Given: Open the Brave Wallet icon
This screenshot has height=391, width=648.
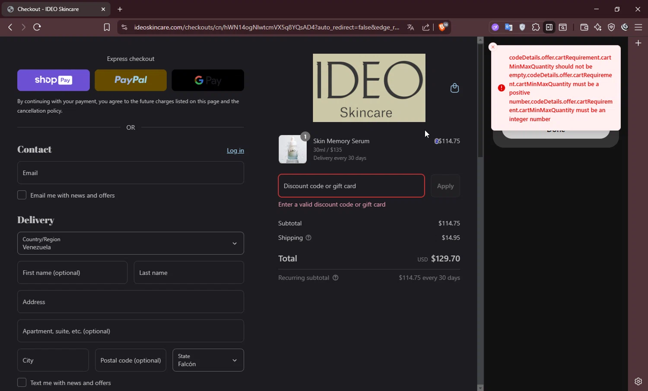Looking at the screenshot, I should 584,27.
